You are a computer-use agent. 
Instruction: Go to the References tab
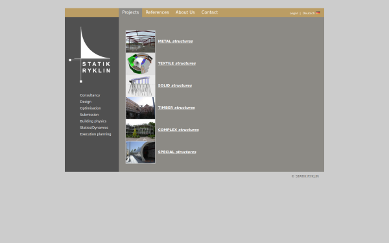(157, 12)
